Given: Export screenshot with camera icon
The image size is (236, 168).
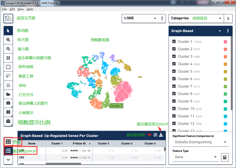Looking at the screenshot, I should (8, 103).
